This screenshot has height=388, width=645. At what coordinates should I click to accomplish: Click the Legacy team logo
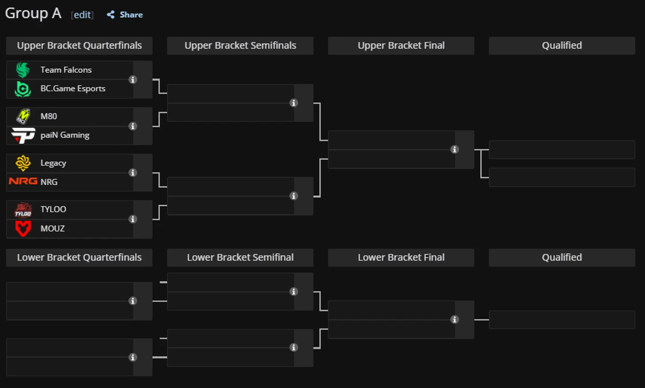click(x=23, y=163)
